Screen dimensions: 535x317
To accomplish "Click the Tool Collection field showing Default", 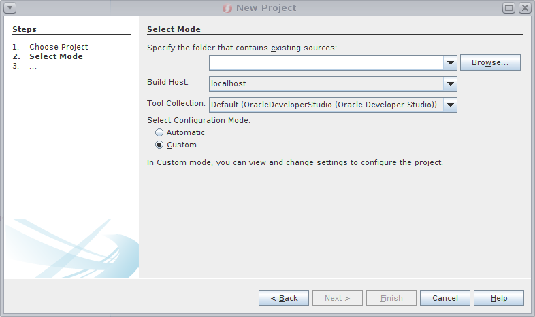I will [326, 105].
